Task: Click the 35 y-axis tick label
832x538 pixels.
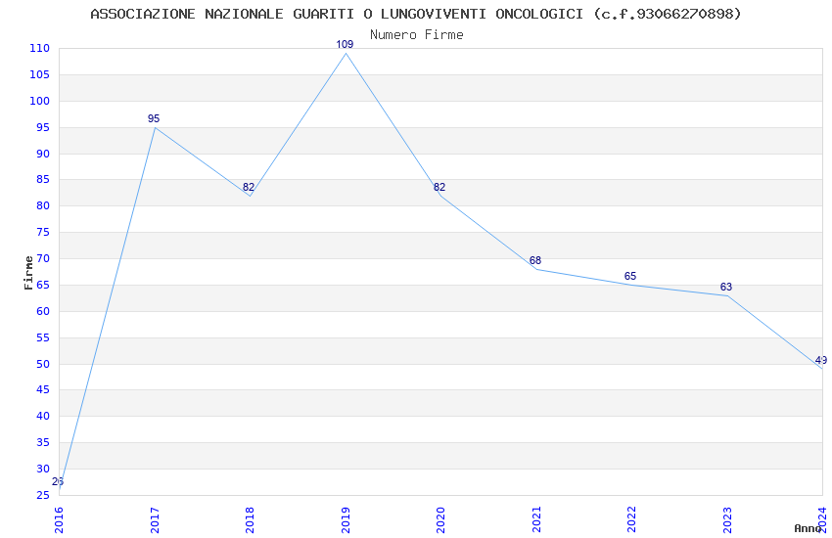Action: (42, 442)
